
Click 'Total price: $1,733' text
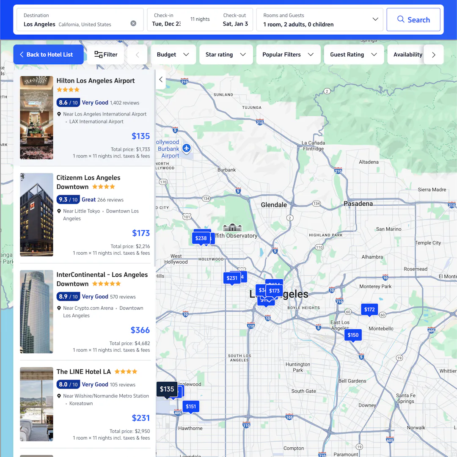tap(130, 149)
